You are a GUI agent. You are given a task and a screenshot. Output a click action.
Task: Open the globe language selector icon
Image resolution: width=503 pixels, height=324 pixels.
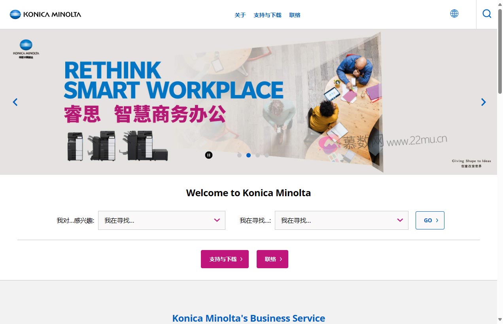coord(454,13)
